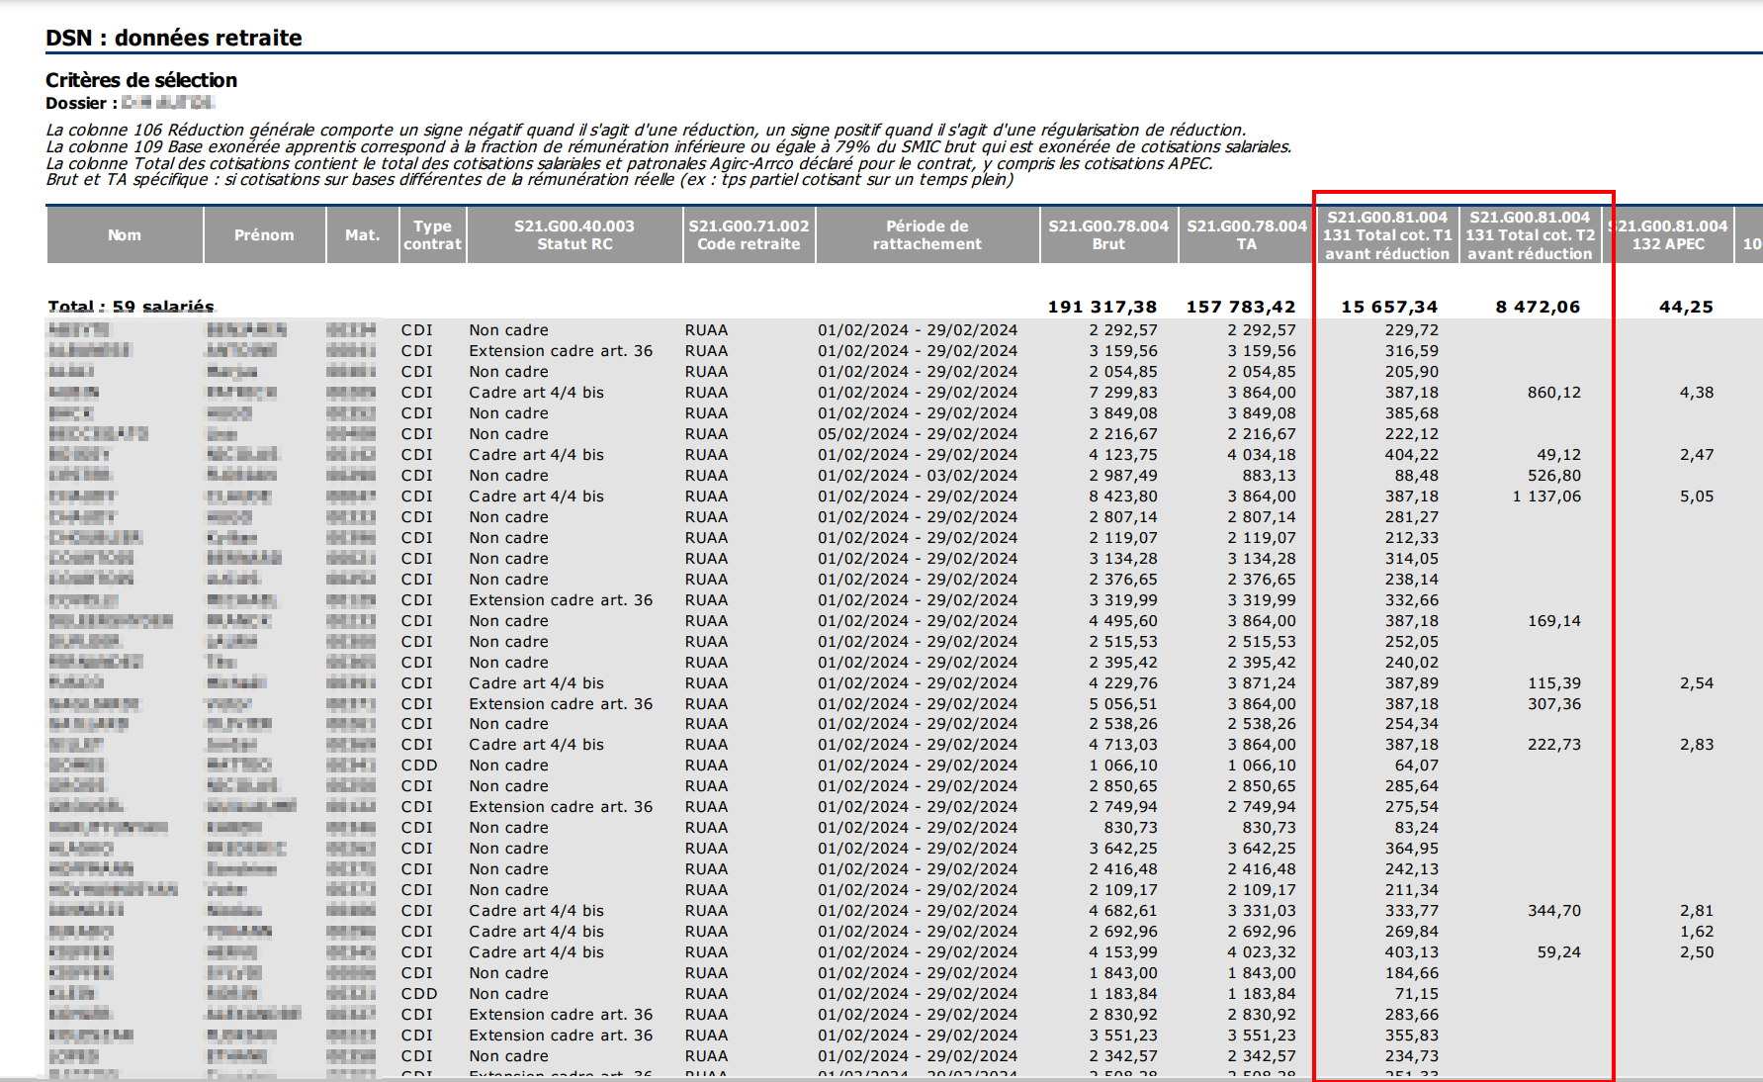Image resolution: width=1763 pixels, height=1082 pixels.
Task: Select the Mat. column header
Action: pos(362,235)
